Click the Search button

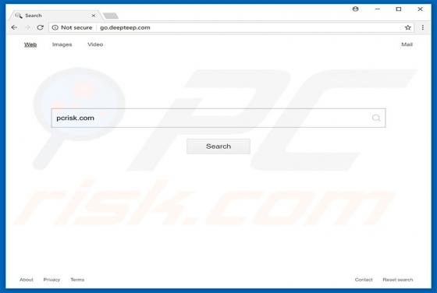pyautogui.click(x=218, y=146)
